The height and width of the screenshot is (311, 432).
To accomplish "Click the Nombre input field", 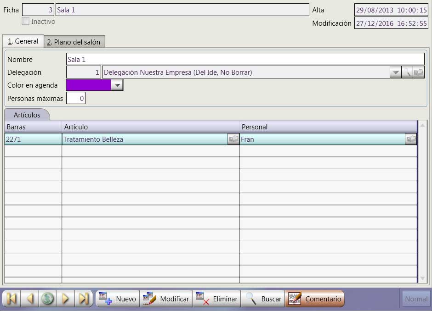I will pos(245,59).
